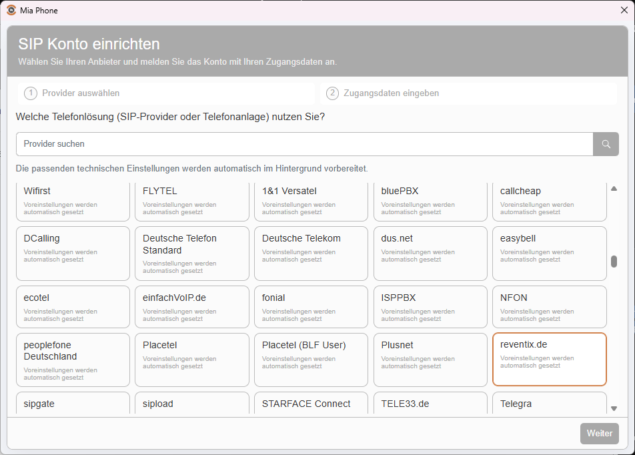Viewport: 635px width, 455px height.
Task: Select the Wifirst provider card
Action: (73, 201)
